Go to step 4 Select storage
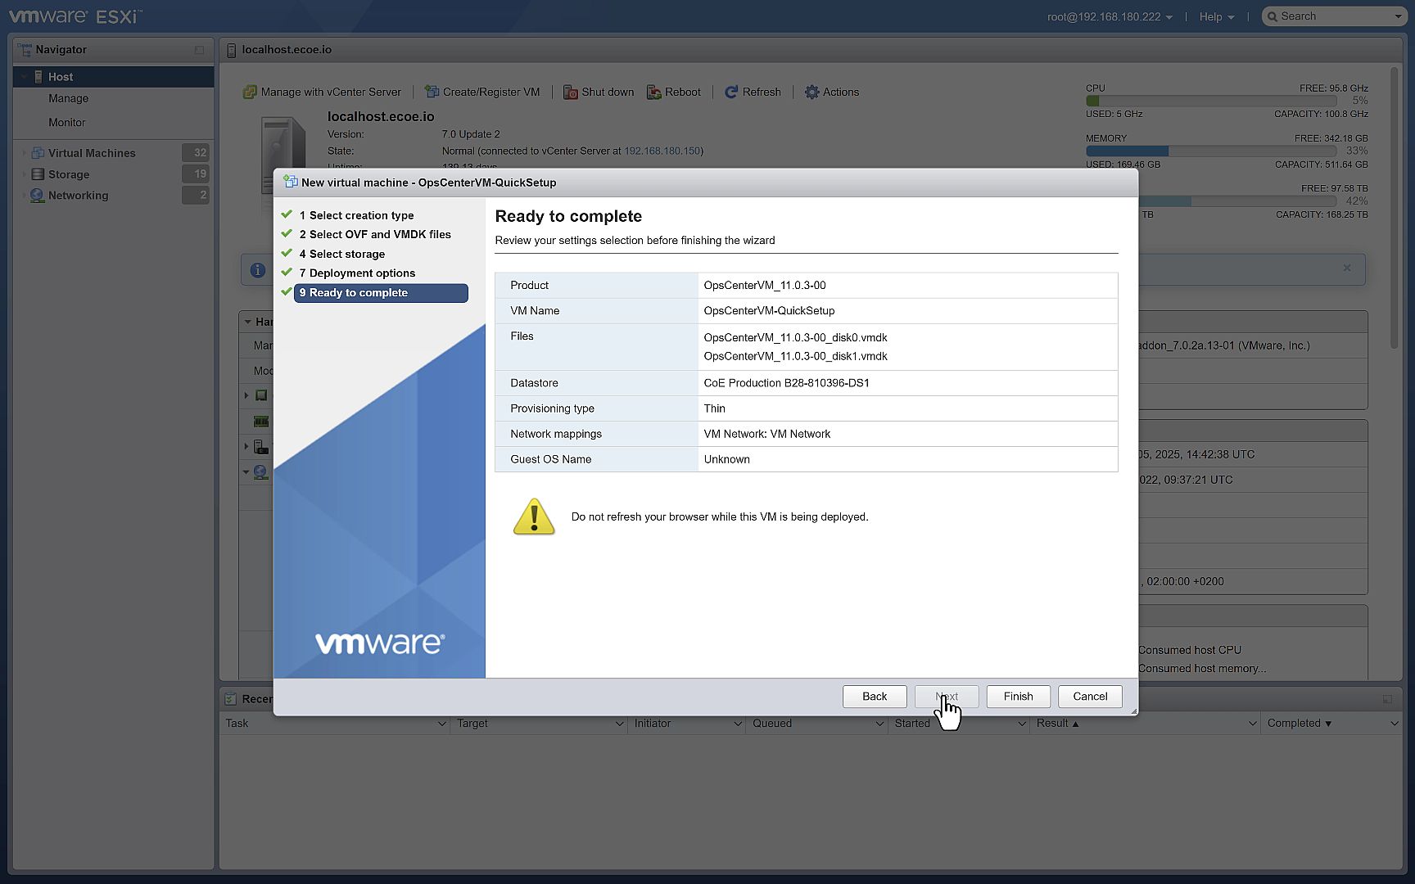 tap(341, 254)
